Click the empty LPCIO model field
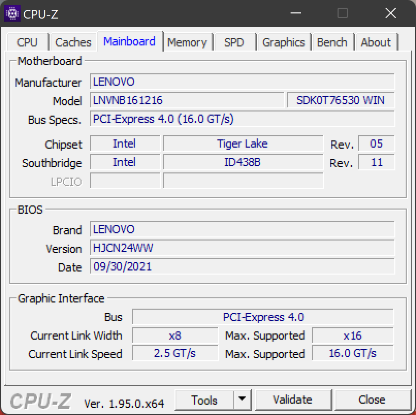416x415 pixels. pos(243,181)
